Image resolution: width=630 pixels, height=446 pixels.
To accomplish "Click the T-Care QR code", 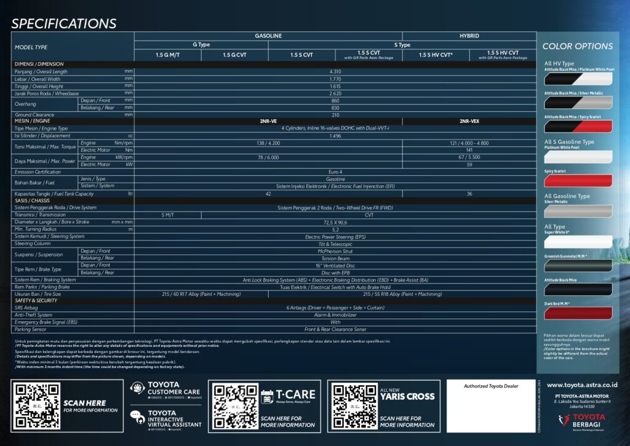I will [233, 405].
